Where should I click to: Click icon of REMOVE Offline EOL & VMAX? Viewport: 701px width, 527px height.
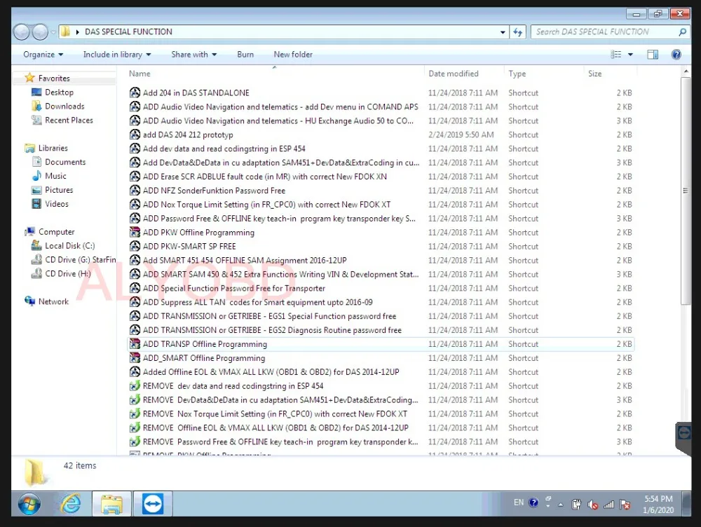tap(135, 427)
